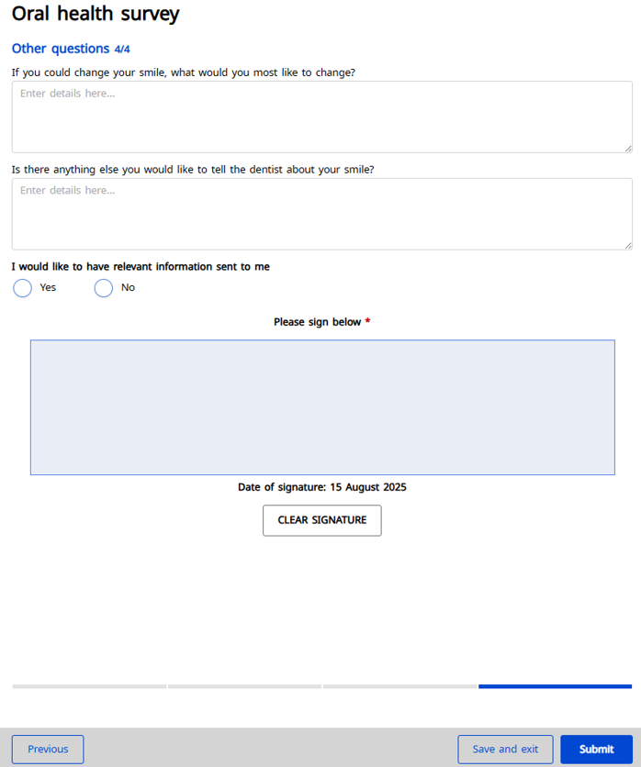Click the 'anything else to tell dentist' text box
Viewport: 641px width, 767px height.
[x=321, y=214]
